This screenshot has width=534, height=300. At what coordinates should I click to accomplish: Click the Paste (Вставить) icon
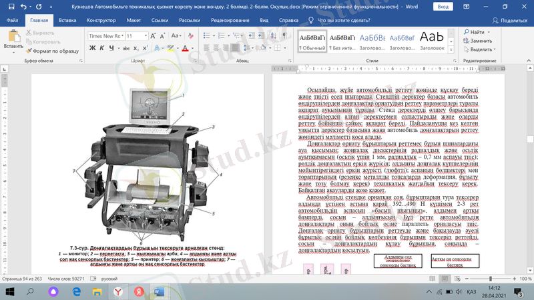pyautogui.click(x=13, y=37)
